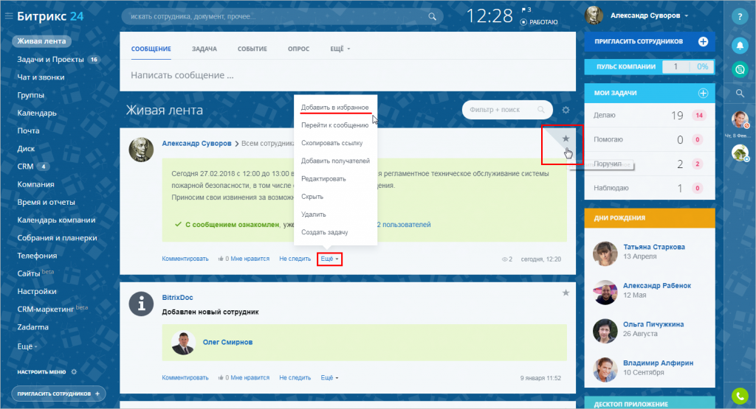This screenshot has height=409, width=756.
Task: Click the search icon in the right bar
Action: 740,94
